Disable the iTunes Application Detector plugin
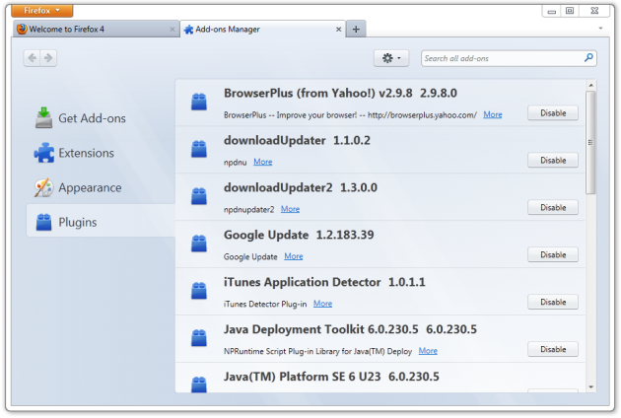Viewport: 621px width, 418px height. pyautogui.click(x=553, y=302)
